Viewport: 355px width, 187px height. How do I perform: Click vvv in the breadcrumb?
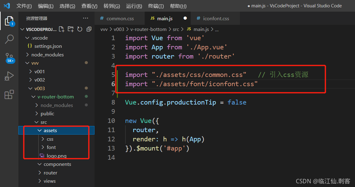click(x=104, y=29)
